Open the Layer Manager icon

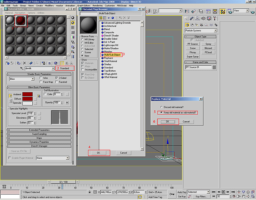pyautogui.click(x=200, y=12)
